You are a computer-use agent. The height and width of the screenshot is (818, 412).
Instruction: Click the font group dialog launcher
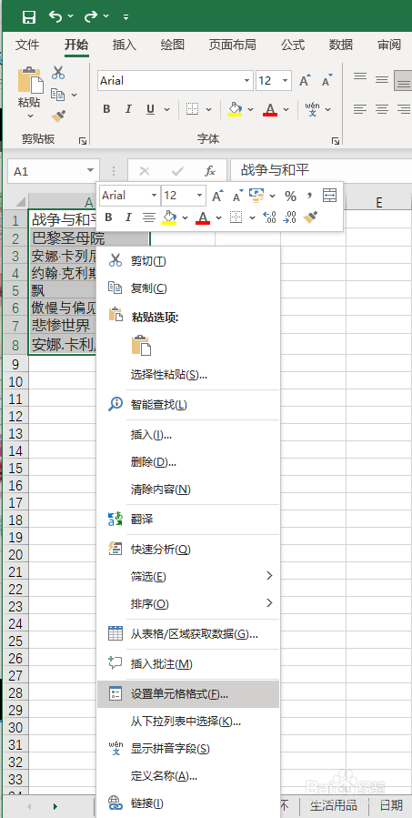pyautogui.click(x=336, y=141)
